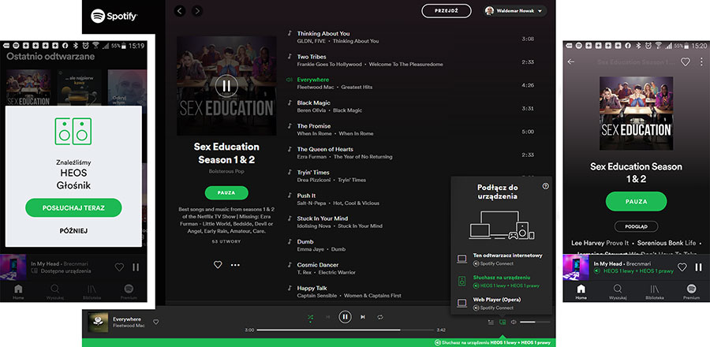Tap Wyszukaj tab on left phone
The image size is (710, 347).
[x=54, y=291]
